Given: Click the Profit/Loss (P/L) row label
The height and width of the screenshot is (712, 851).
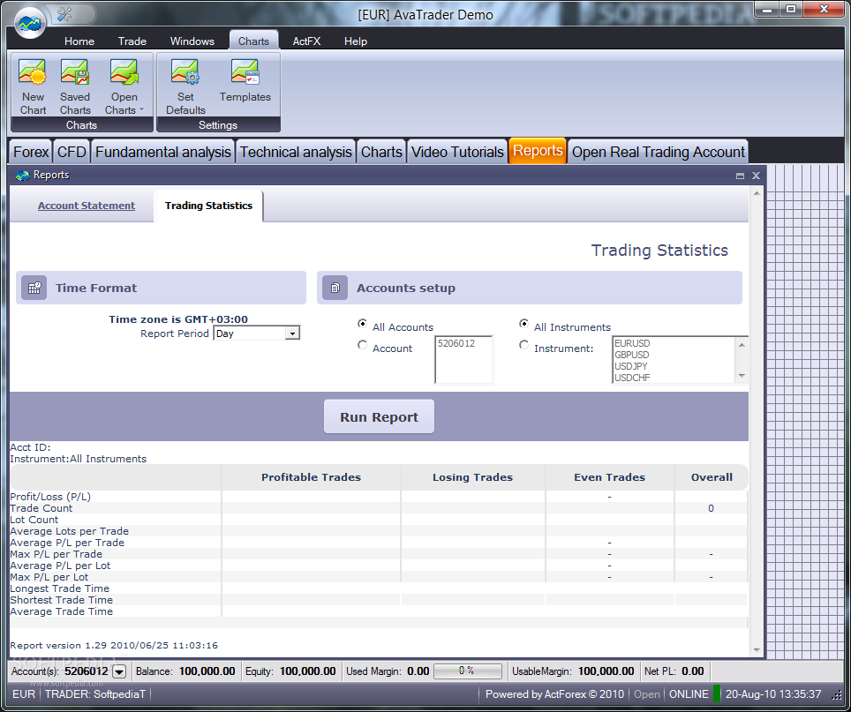Looking at the screenshot, I should [50, 497].
